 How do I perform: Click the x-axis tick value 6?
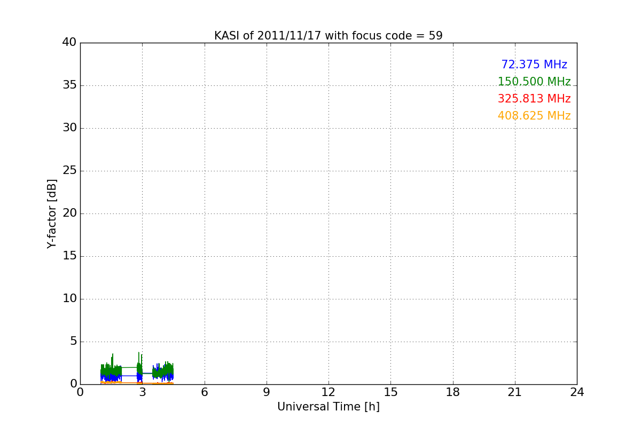coord(204,392)
